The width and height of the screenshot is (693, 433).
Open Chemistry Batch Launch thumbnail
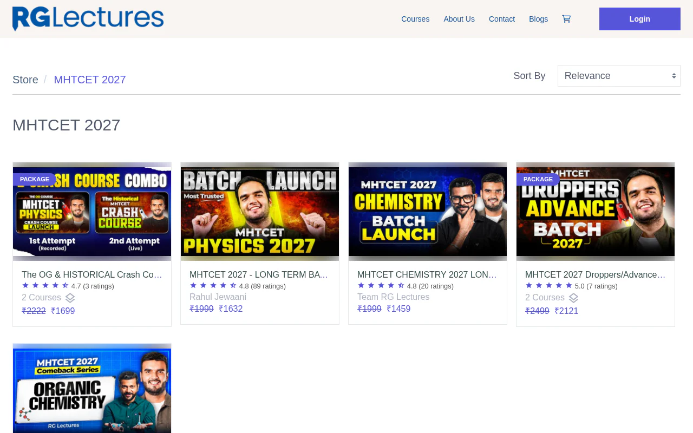(428, 212)
